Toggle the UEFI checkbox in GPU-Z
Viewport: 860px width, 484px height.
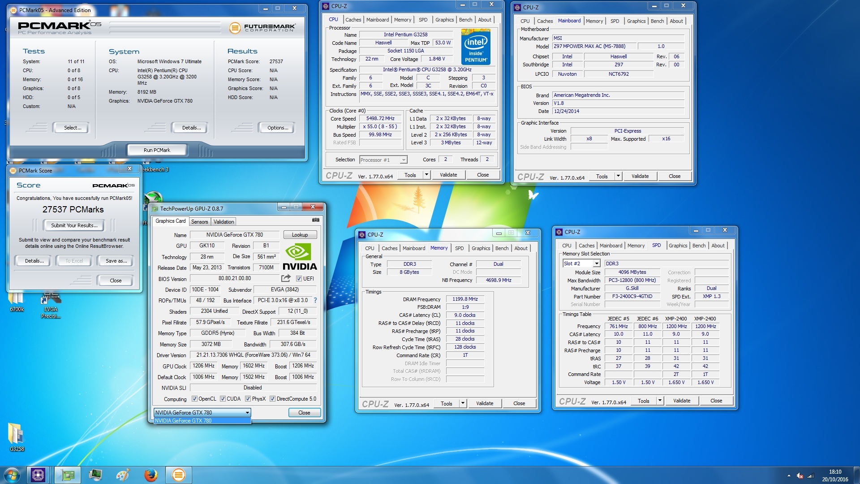pos(299,279)
